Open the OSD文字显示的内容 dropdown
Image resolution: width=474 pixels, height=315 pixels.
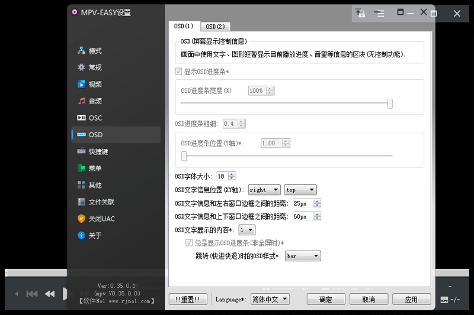point(247,230)
